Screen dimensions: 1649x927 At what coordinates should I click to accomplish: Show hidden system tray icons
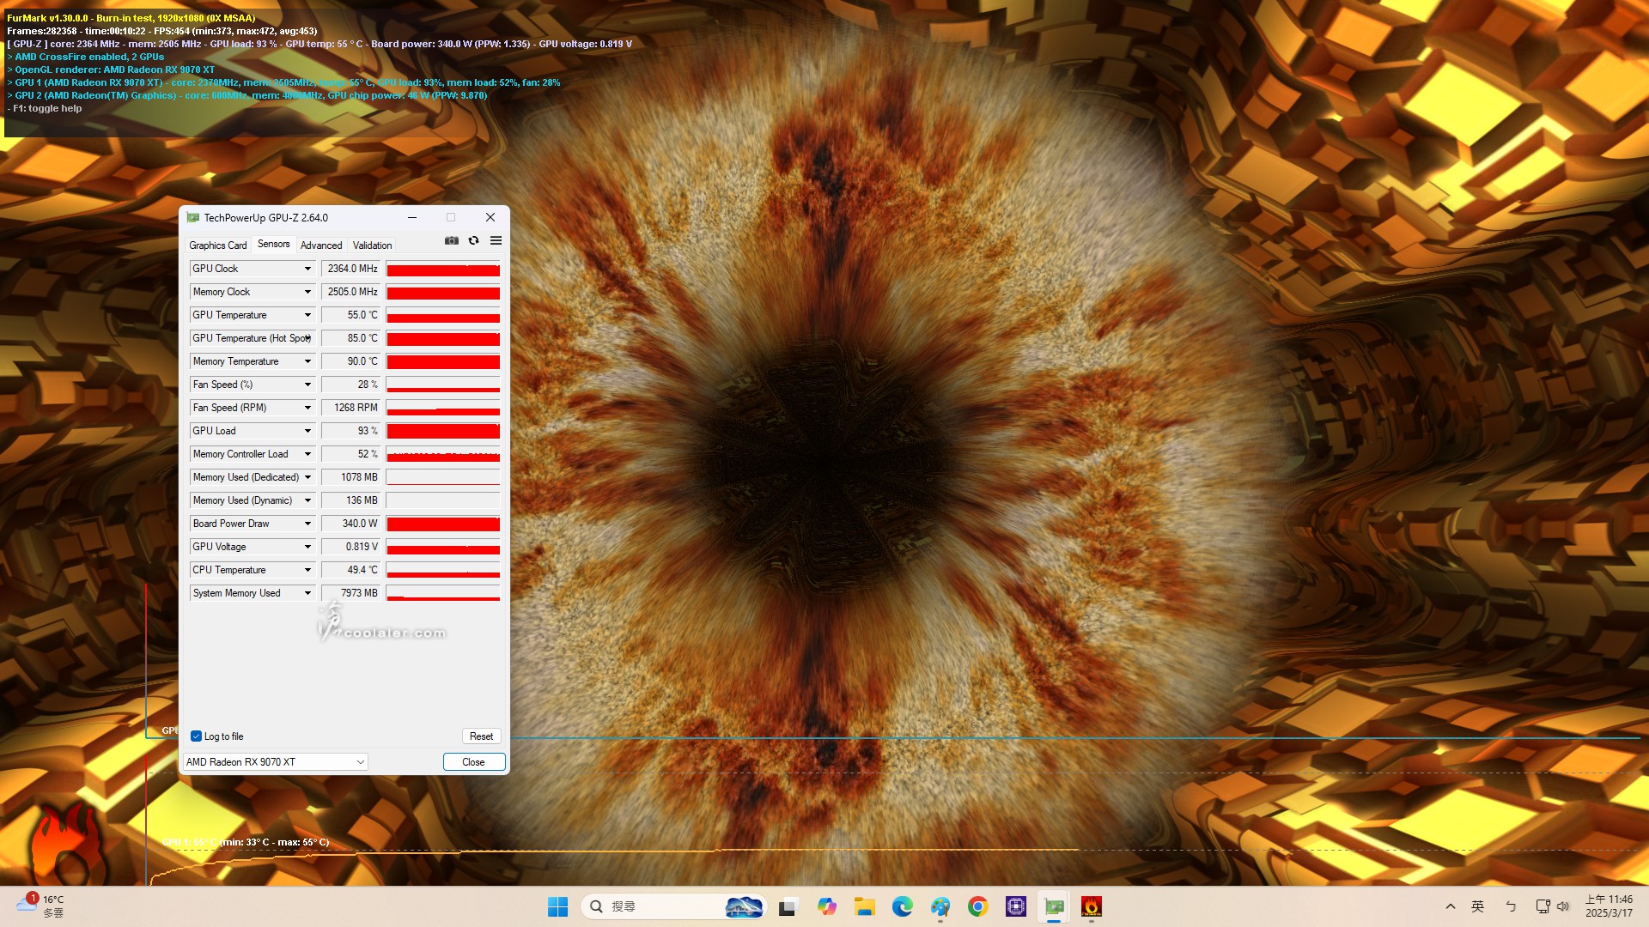pyautogui.click(x=1450, y=906)
